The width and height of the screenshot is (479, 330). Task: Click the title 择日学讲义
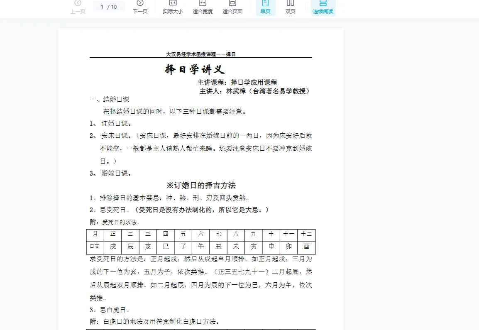(x=195, y=69)
